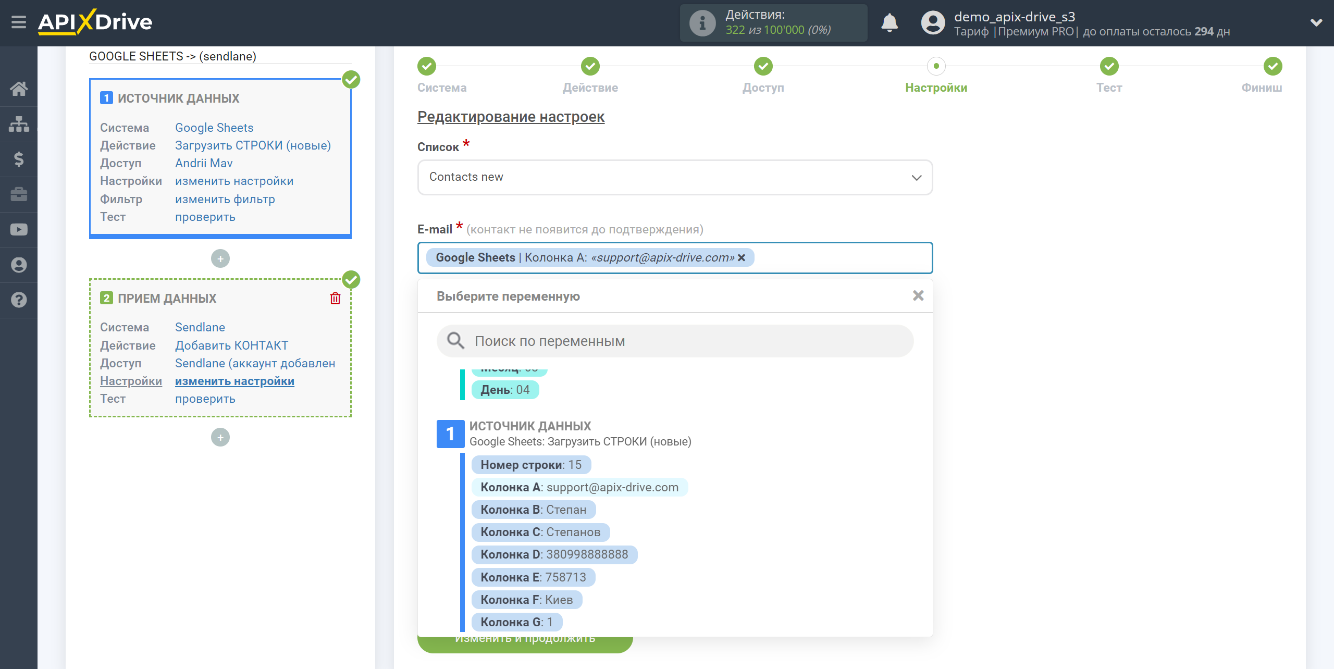The width and height of the screenshot is (1334, 669).
Task: Open Google Sheets system link
Action: (x=214, y=128)
